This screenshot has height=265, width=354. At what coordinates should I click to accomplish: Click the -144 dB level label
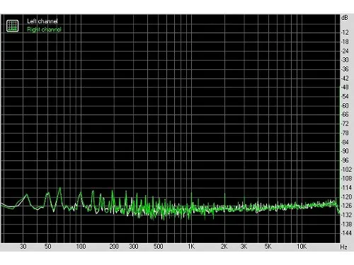[346, 233]
